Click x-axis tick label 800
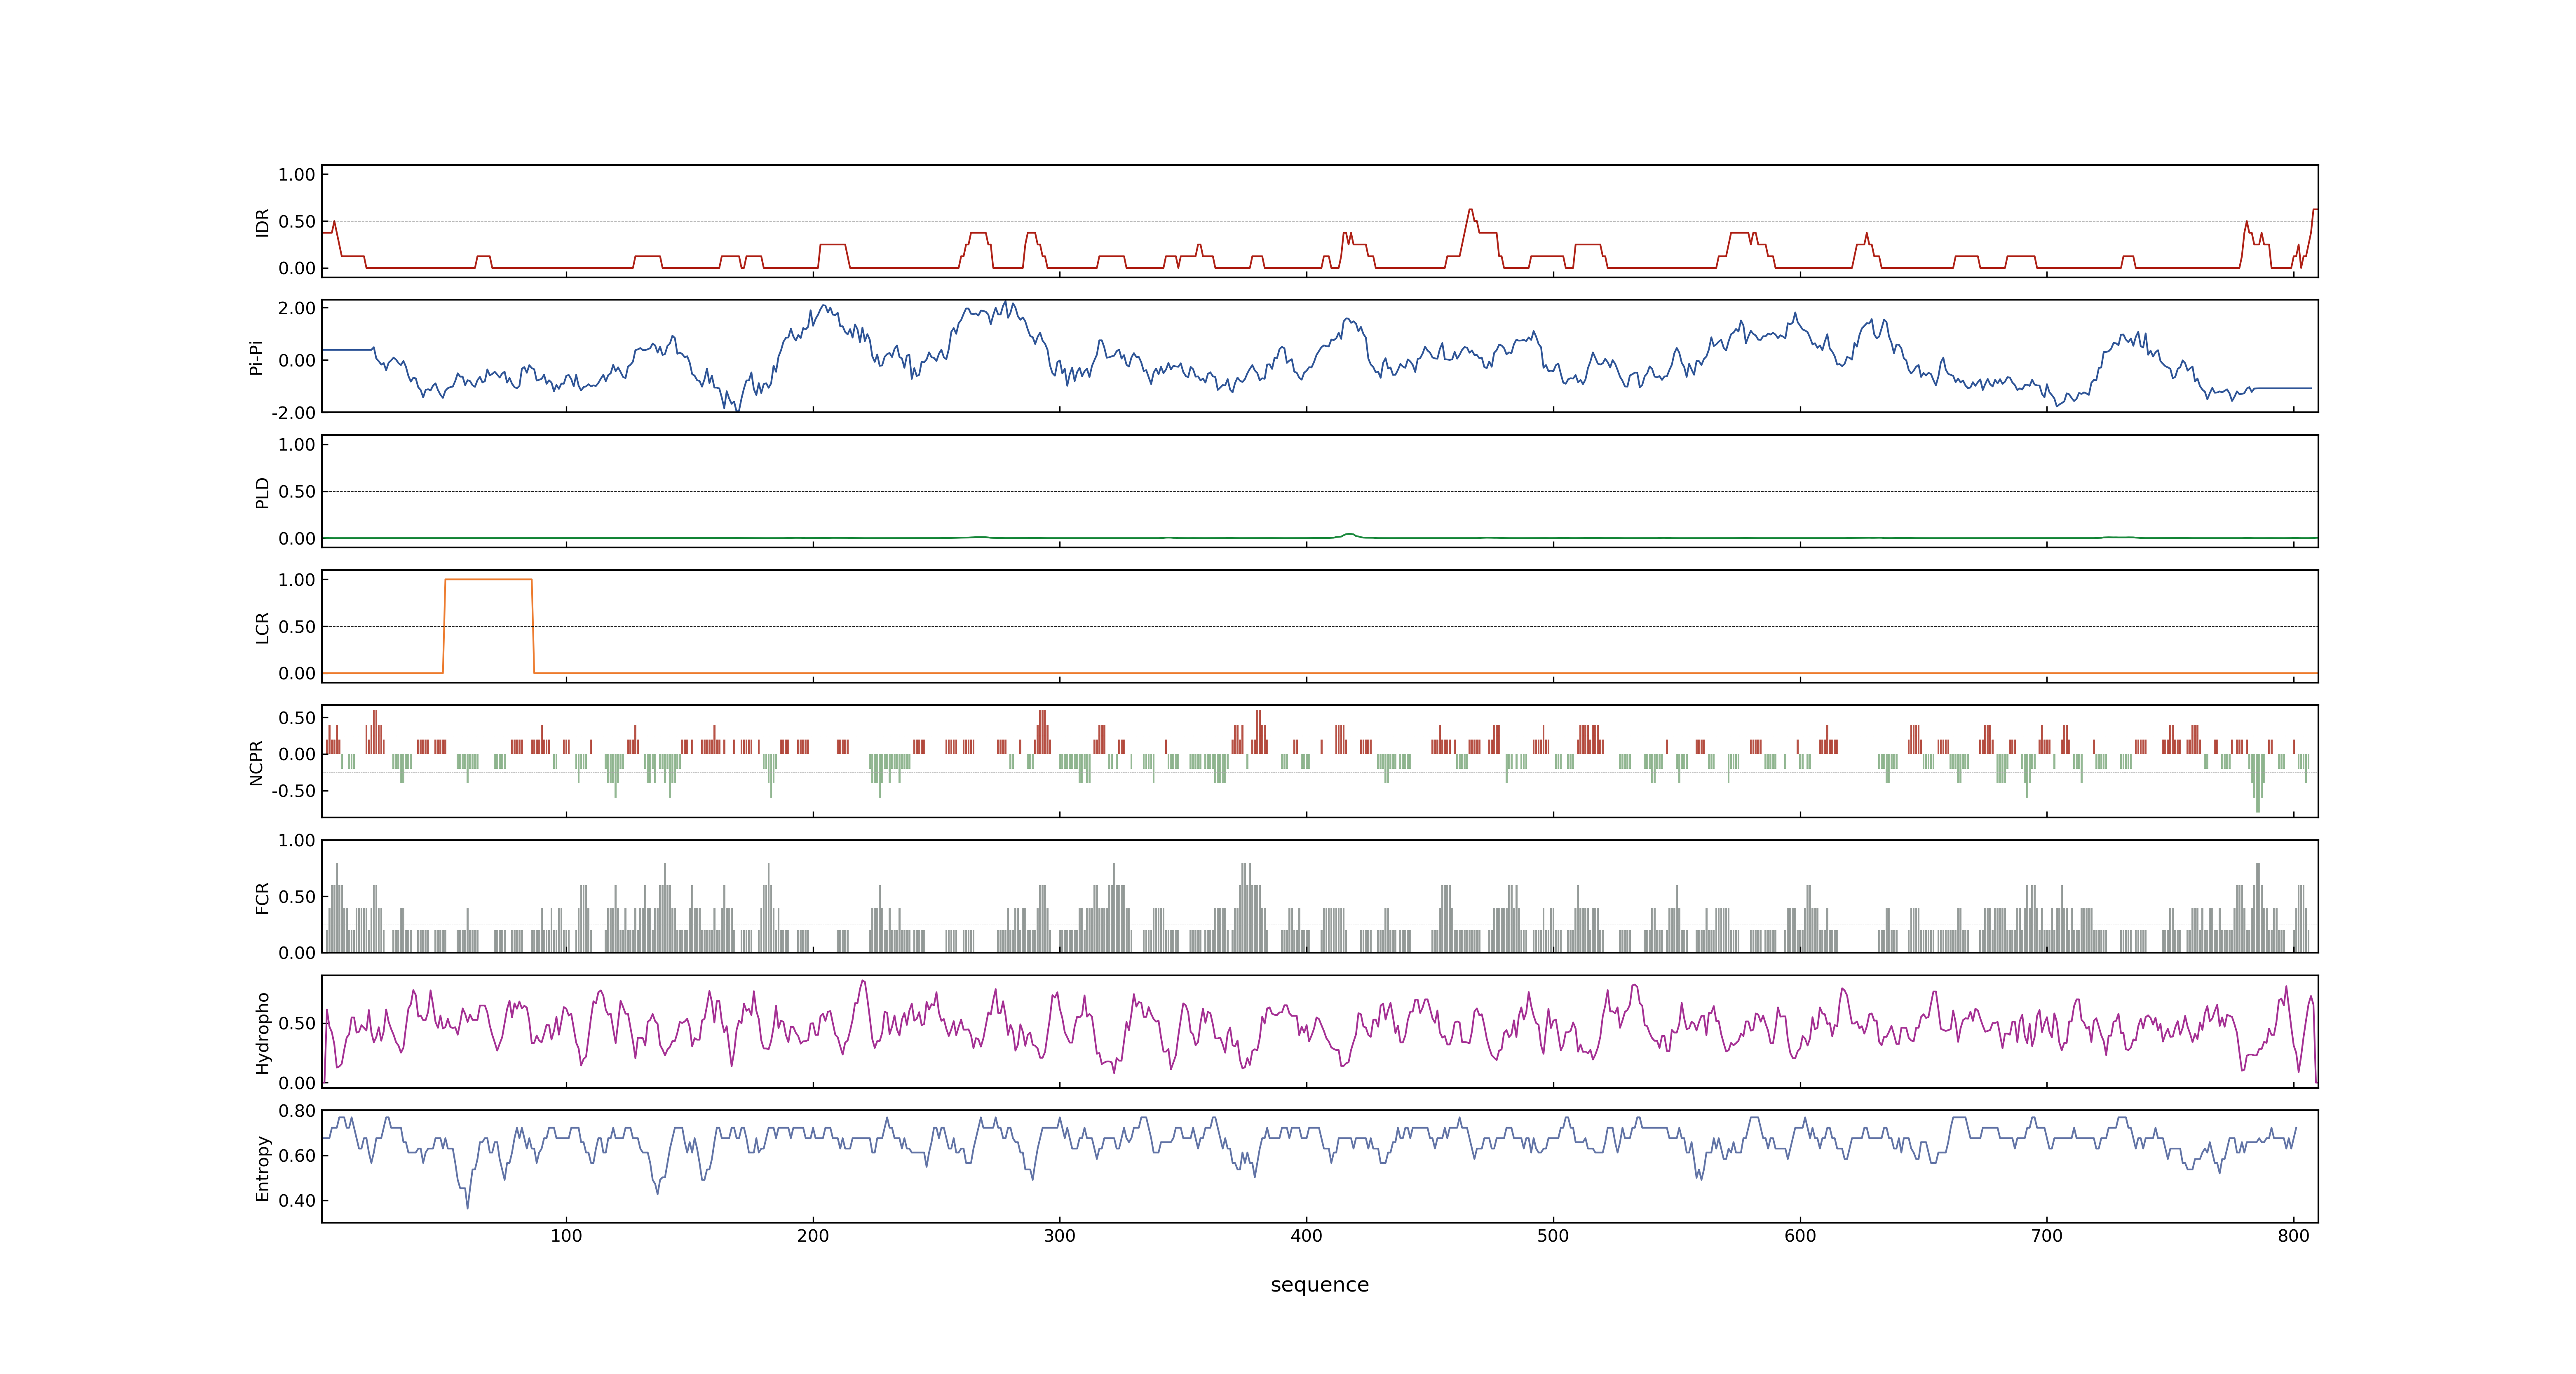Screen dimensions: 2576x1374 pyautogui.click(x=2294, y=1236)
